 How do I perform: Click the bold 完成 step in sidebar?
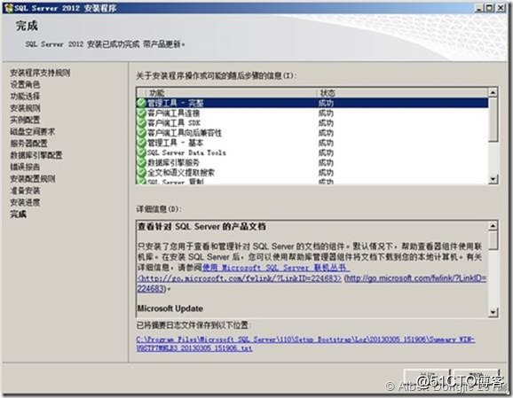(x=18, y=214)
